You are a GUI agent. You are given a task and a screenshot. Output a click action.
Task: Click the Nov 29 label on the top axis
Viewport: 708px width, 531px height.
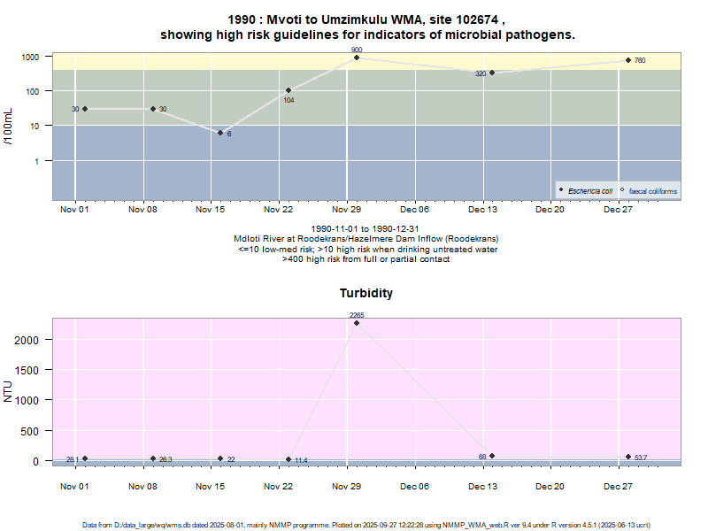click(x=347, y=210)
